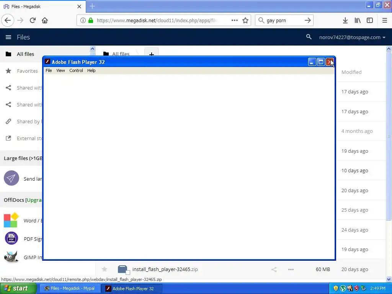Click the green padlock security icon
This screenshot has width=392, height=294.
(91, 20)
